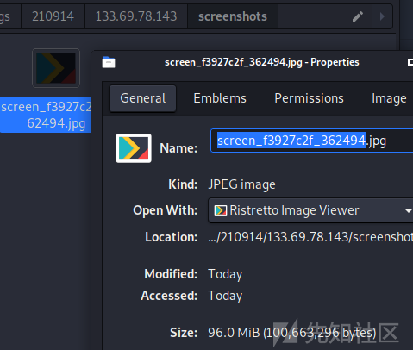Click the maximize button on the Properties title bar
The image size is (413, 350).
410,62
